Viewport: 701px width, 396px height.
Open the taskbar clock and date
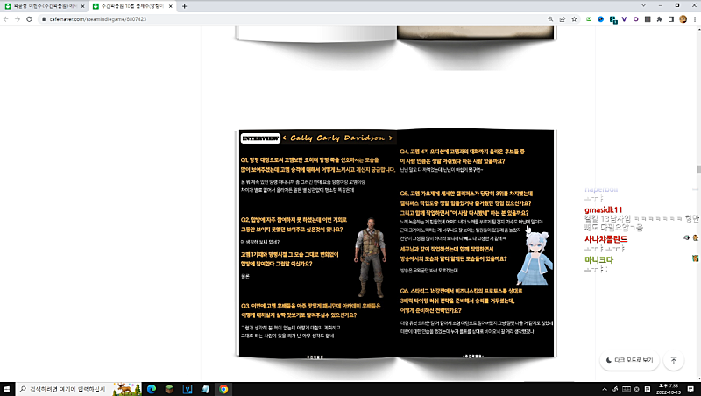click(x=669, y=389)
